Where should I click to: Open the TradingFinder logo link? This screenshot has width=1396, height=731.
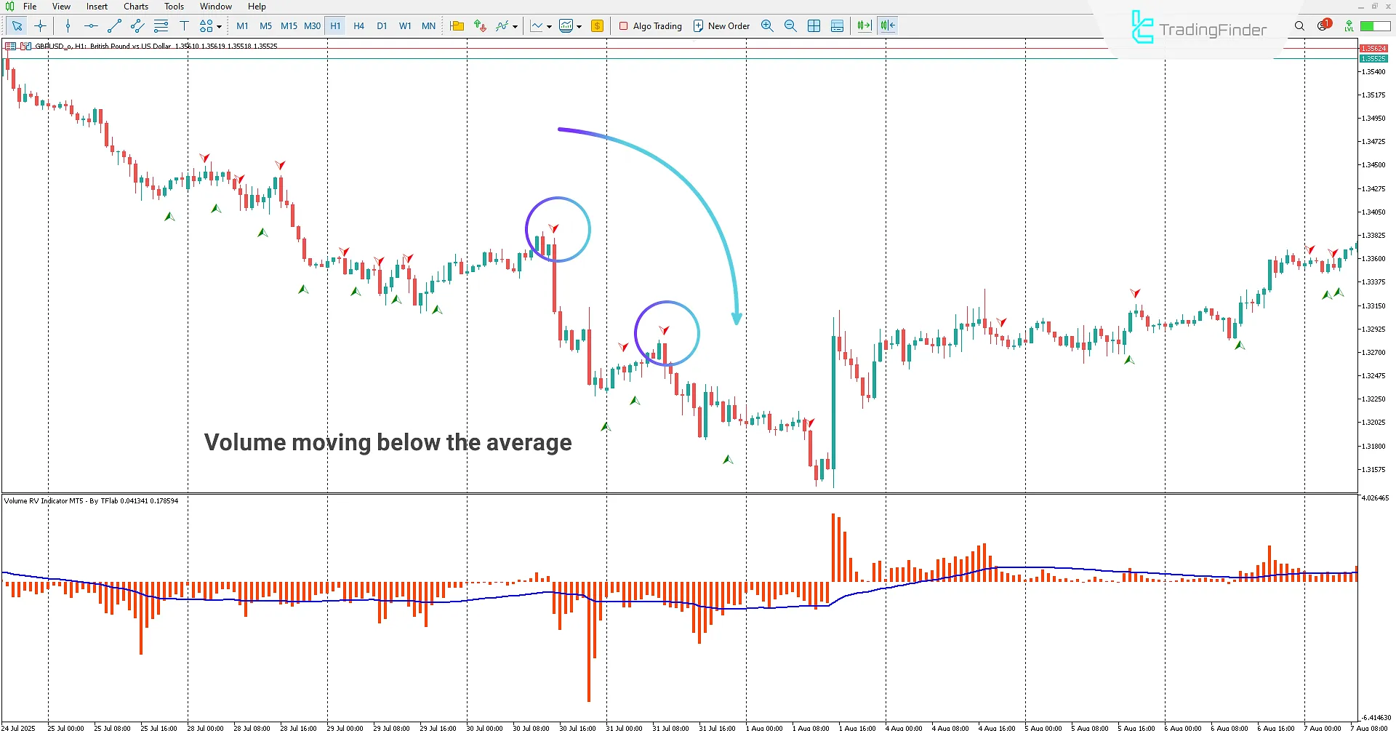1198,28
